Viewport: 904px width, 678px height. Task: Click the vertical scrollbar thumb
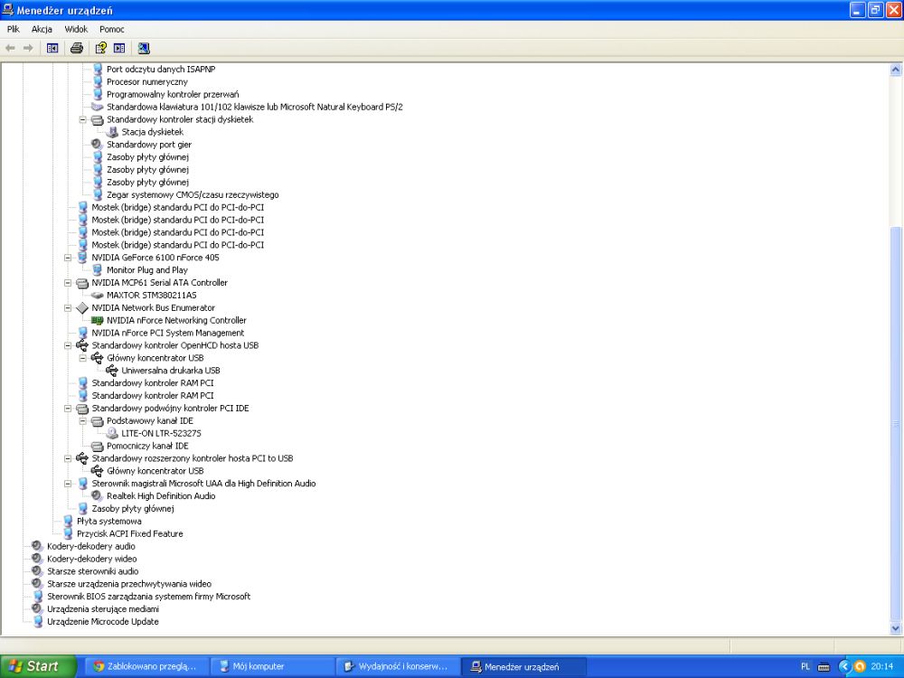coord(895,424)
